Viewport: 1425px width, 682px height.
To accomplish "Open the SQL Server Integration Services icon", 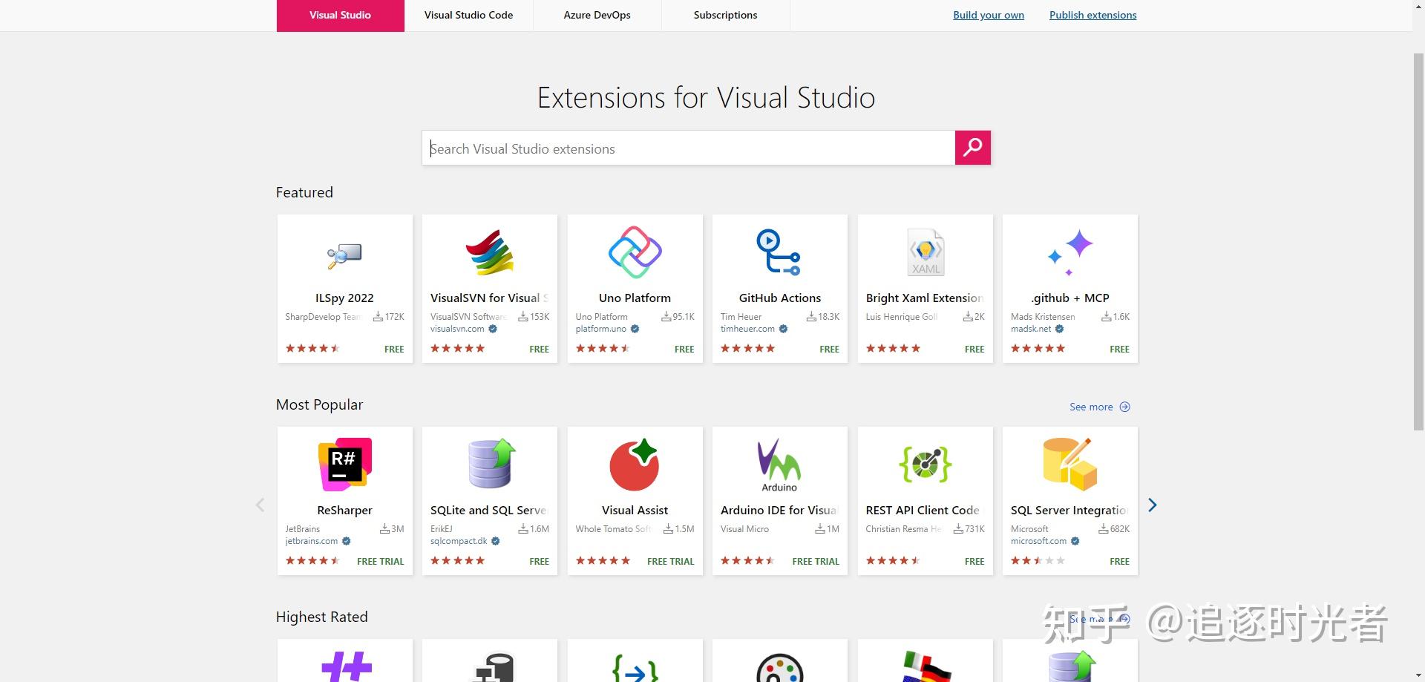I will pyautogui.click(x=1069, y=465).
